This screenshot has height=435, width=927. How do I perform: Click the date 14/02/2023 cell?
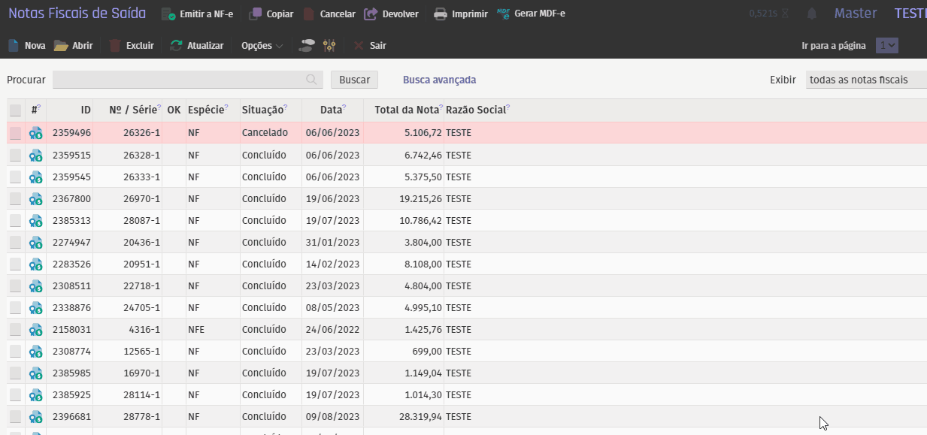(x=332, y=264)
